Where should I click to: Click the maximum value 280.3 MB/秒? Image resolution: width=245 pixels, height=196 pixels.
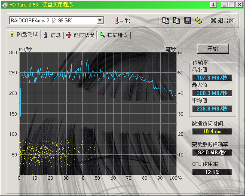[x=212, y=93]
